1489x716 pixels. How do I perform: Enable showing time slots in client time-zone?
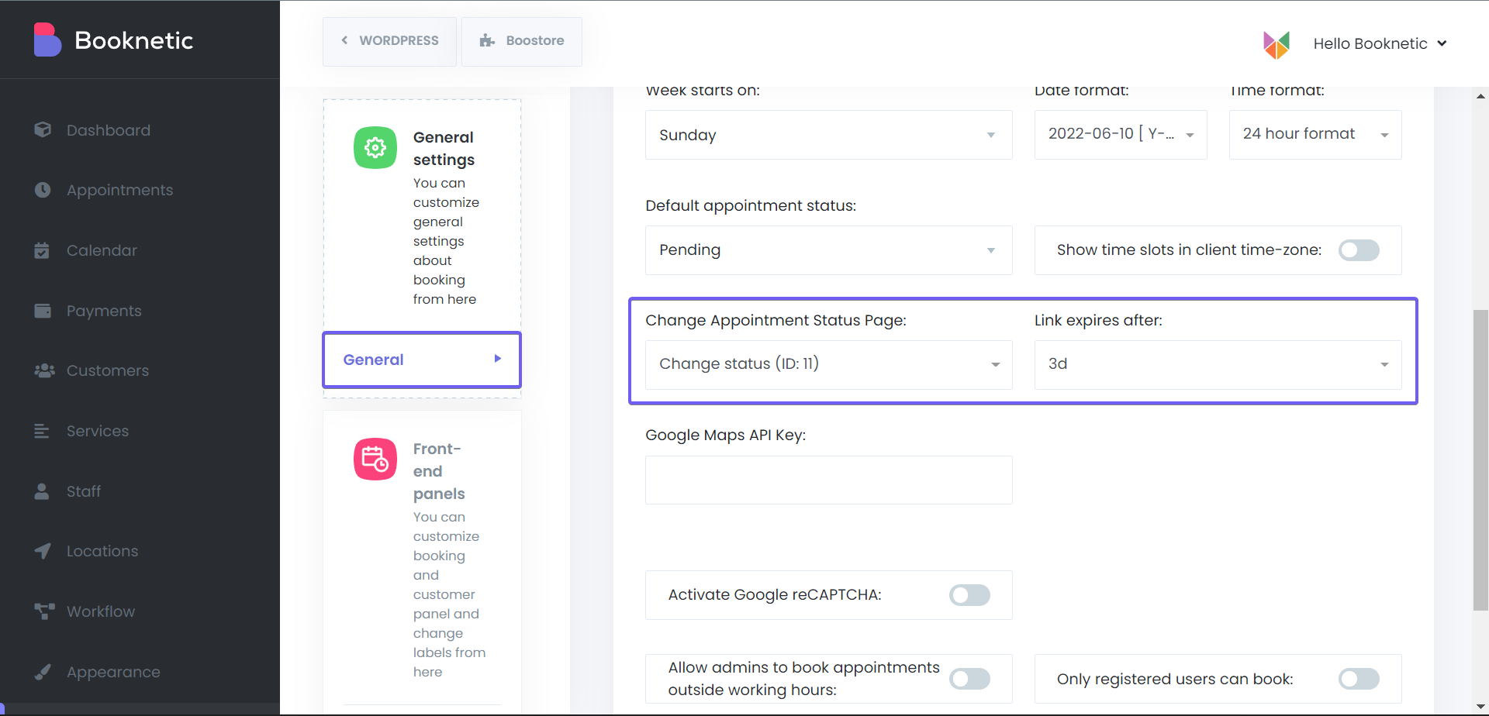click(x=1359, y=250)
